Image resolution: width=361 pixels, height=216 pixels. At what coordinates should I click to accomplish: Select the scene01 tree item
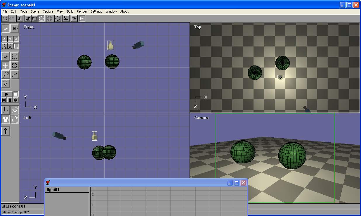coord(18,206)
